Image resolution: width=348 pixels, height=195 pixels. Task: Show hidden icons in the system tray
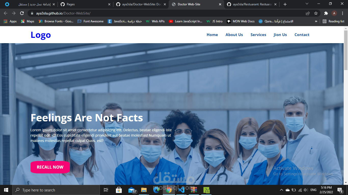pyautogui.click(x=281, y=190)
